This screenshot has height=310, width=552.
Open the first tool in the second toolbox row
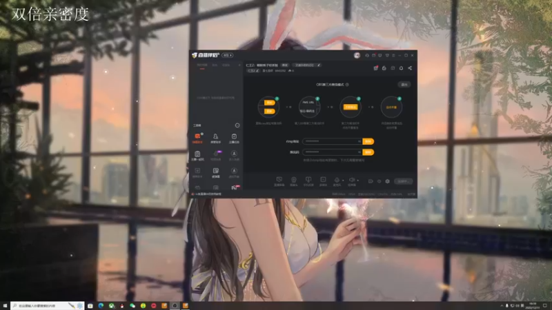[x=197, y=156]
